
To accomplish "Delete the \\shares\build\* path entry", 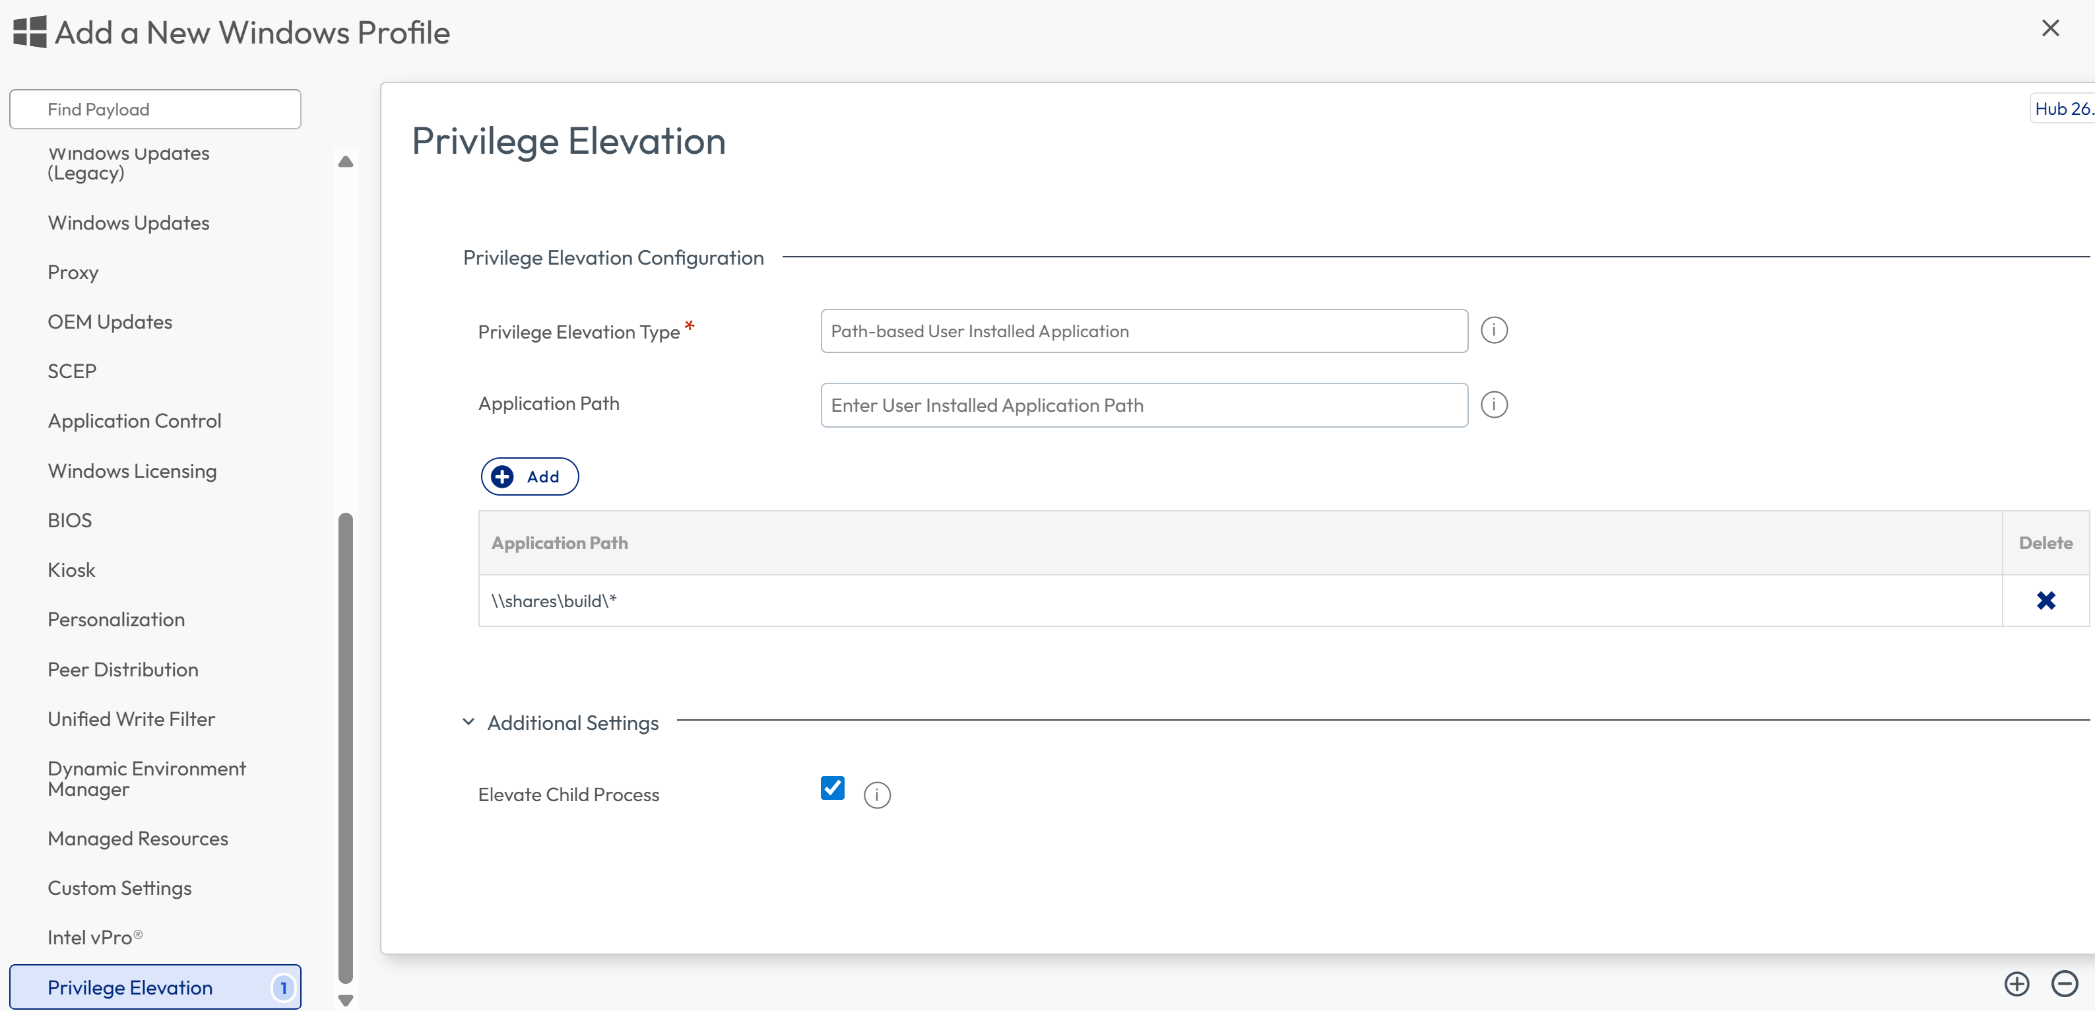I will click(x=2046, y=601).
